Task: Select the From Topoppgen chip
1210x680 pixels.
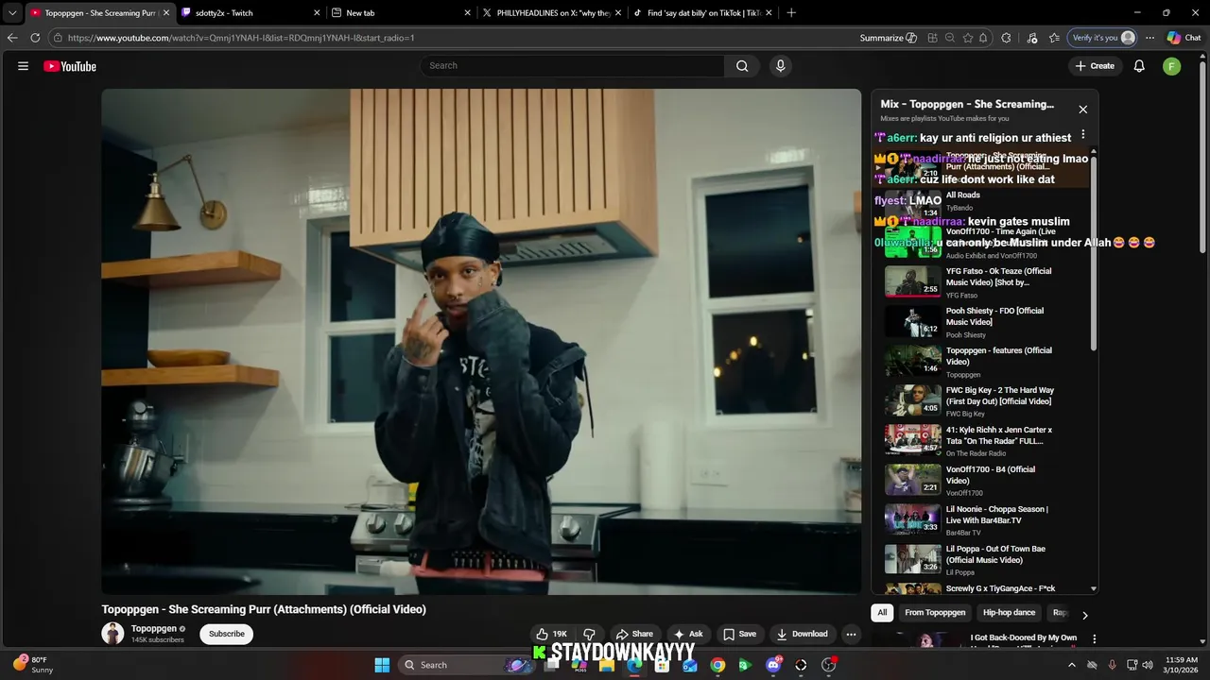Action: point(935,613)
